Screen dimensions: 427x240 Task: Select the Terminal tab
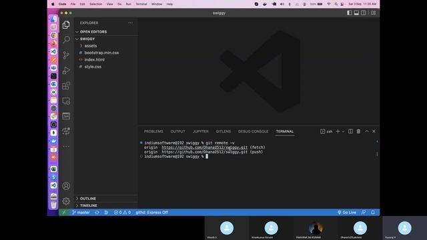click(x=285, y=131)
